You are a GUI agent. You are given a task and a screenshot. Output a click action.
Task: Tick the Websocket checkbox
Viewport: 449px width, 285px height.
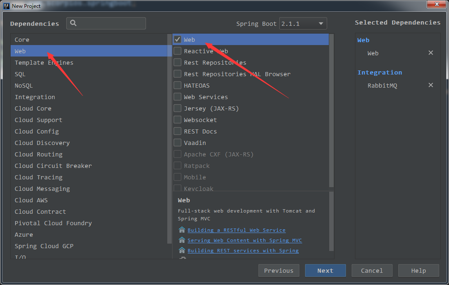pos(177,120)
